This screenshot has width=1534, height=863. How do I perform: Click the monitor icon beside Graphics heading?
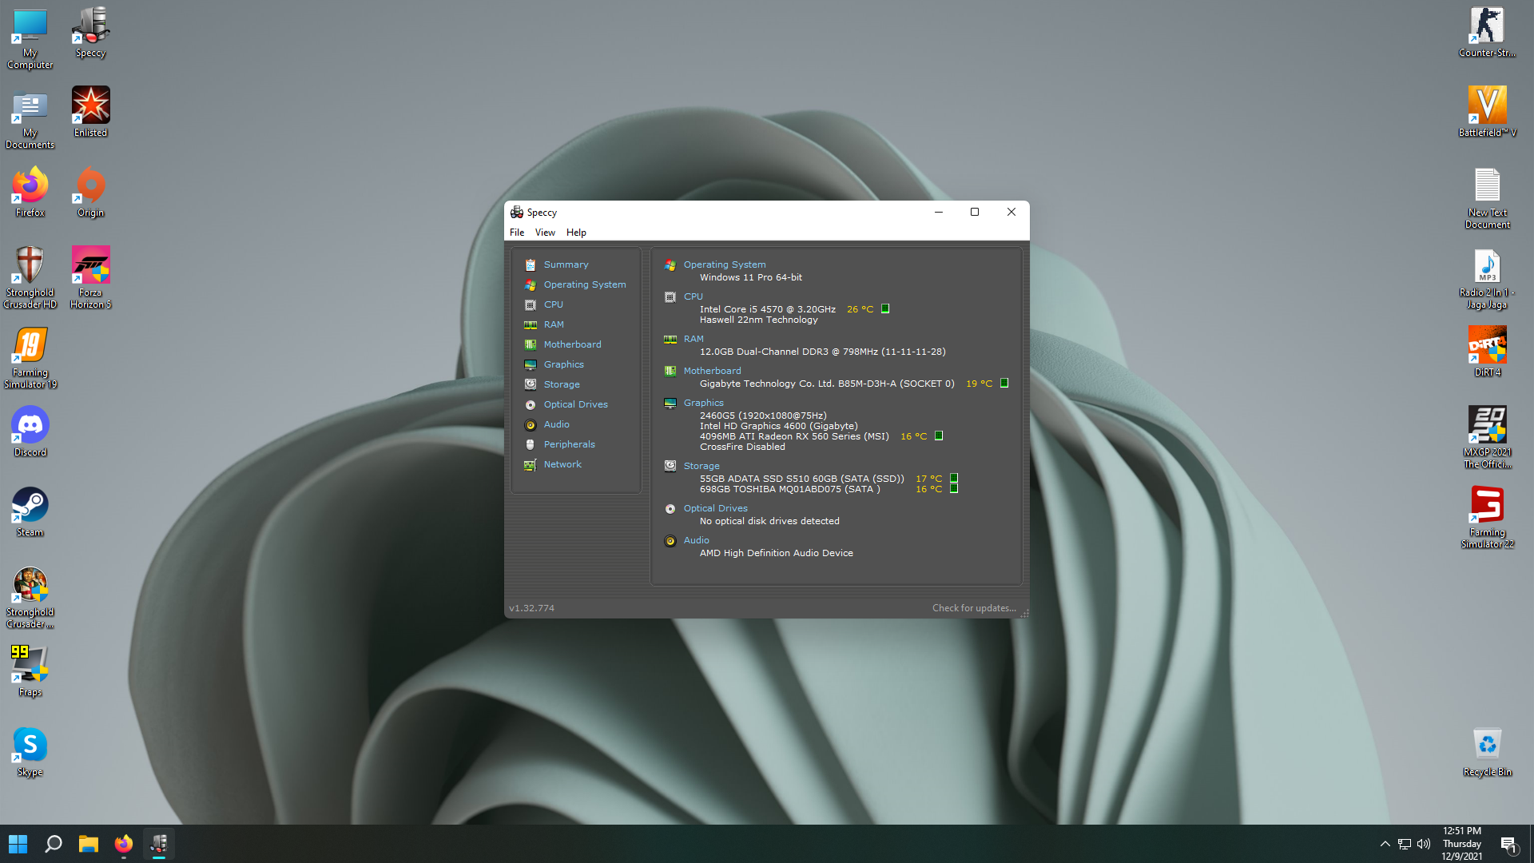(x=670, y=404)
